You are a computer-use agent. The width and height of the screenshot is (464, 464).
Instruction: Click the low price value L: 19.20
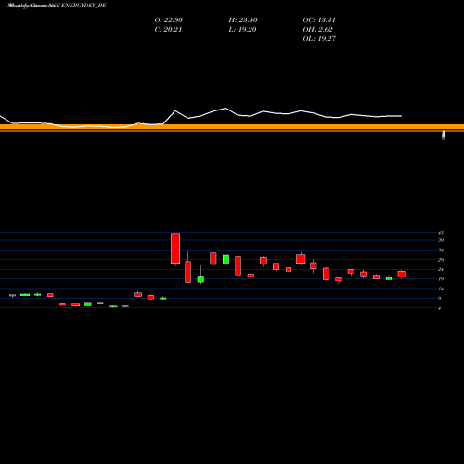coord(242,30)
